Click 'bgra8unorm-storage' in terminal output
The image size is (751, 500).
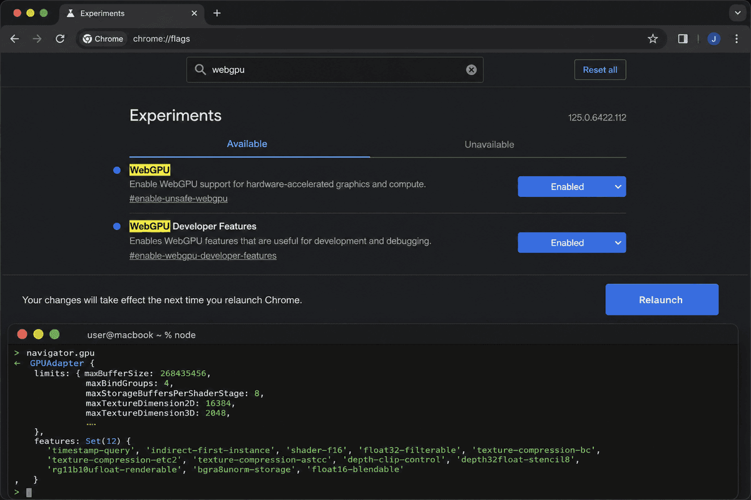[x=245, y=469]
